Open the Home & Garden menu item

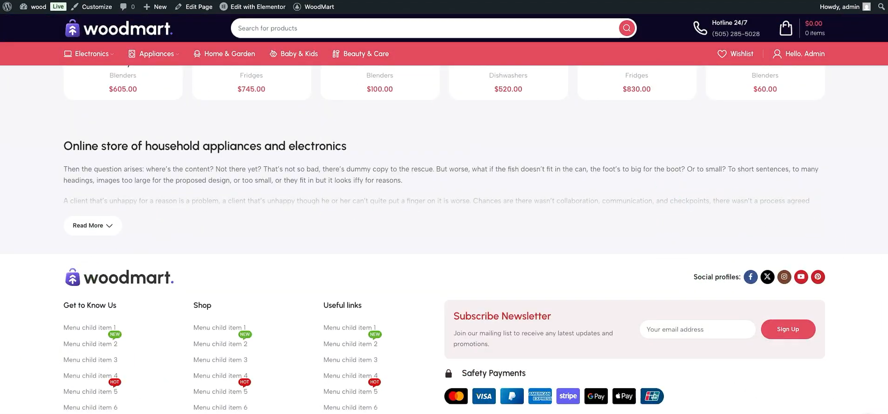click(224, 54)
